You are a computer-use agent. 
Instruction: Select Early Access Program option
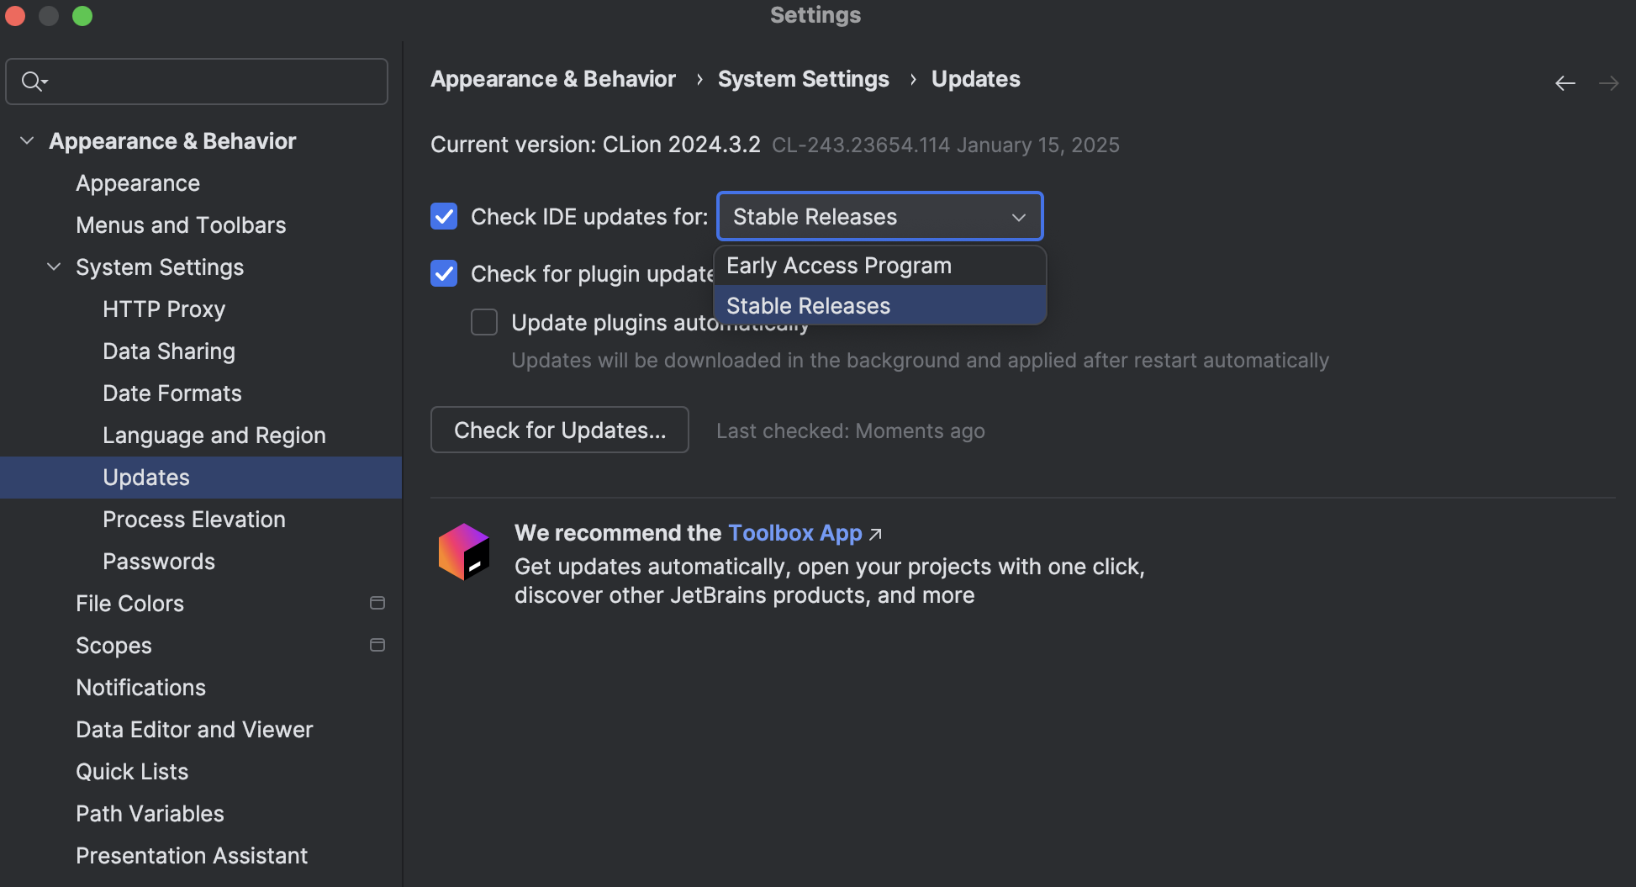[838, 265]
